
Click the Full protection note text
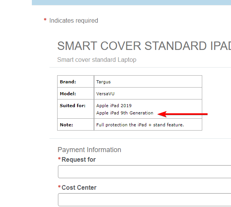coord(140,125)
